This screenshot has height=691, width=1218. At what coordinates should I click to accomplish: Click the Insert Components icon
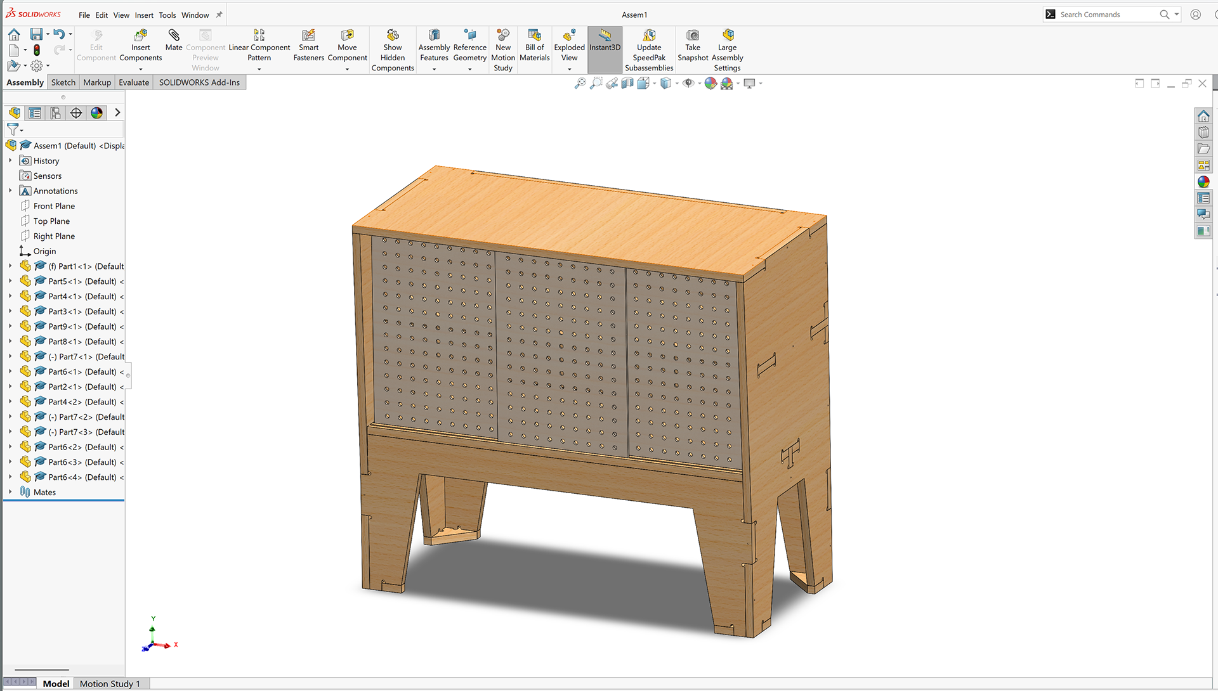[140, 36]
